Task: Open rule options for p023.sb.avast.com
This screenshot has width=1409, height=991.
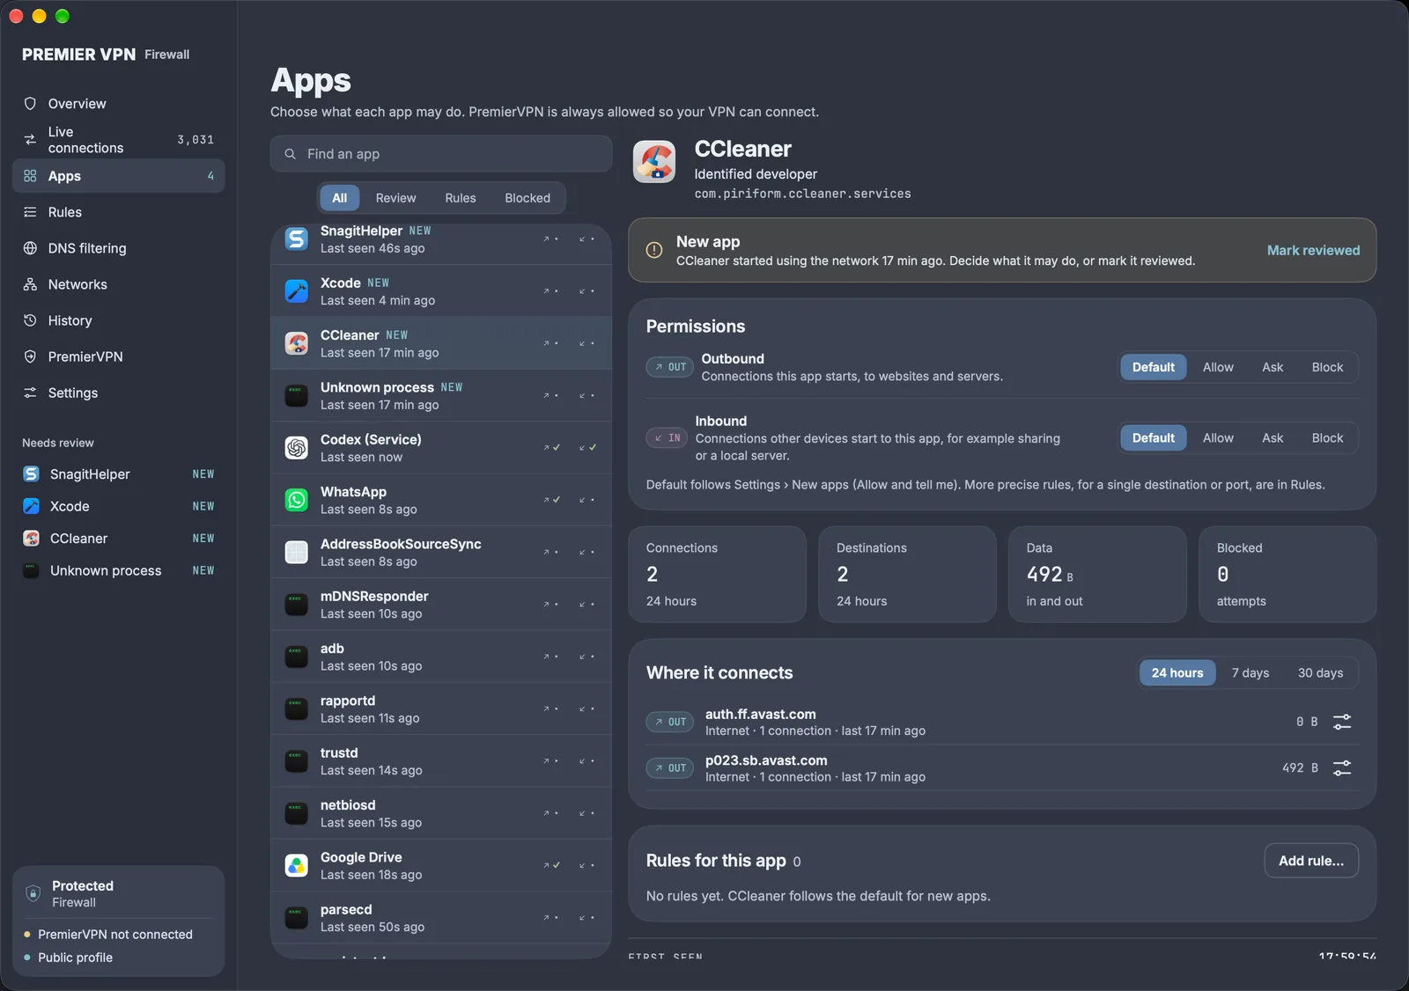Action: click(1342, 768)
